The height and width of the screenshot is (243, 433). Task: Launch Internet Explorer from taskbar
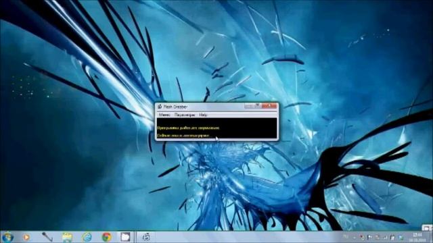coord(87,237)
